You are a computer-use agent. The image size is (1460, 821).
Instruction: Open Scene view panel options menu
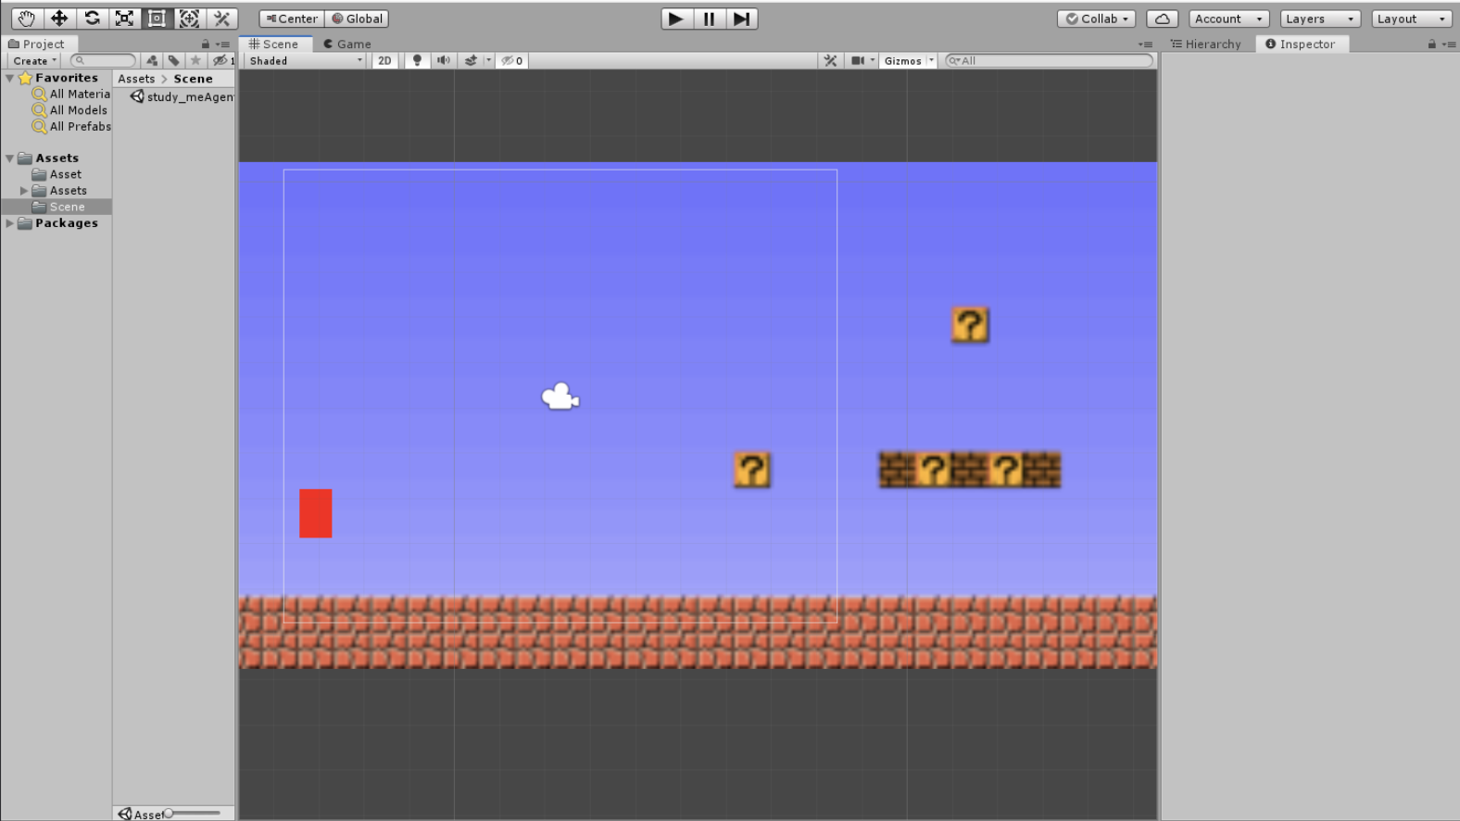(x=1146, y=44)
